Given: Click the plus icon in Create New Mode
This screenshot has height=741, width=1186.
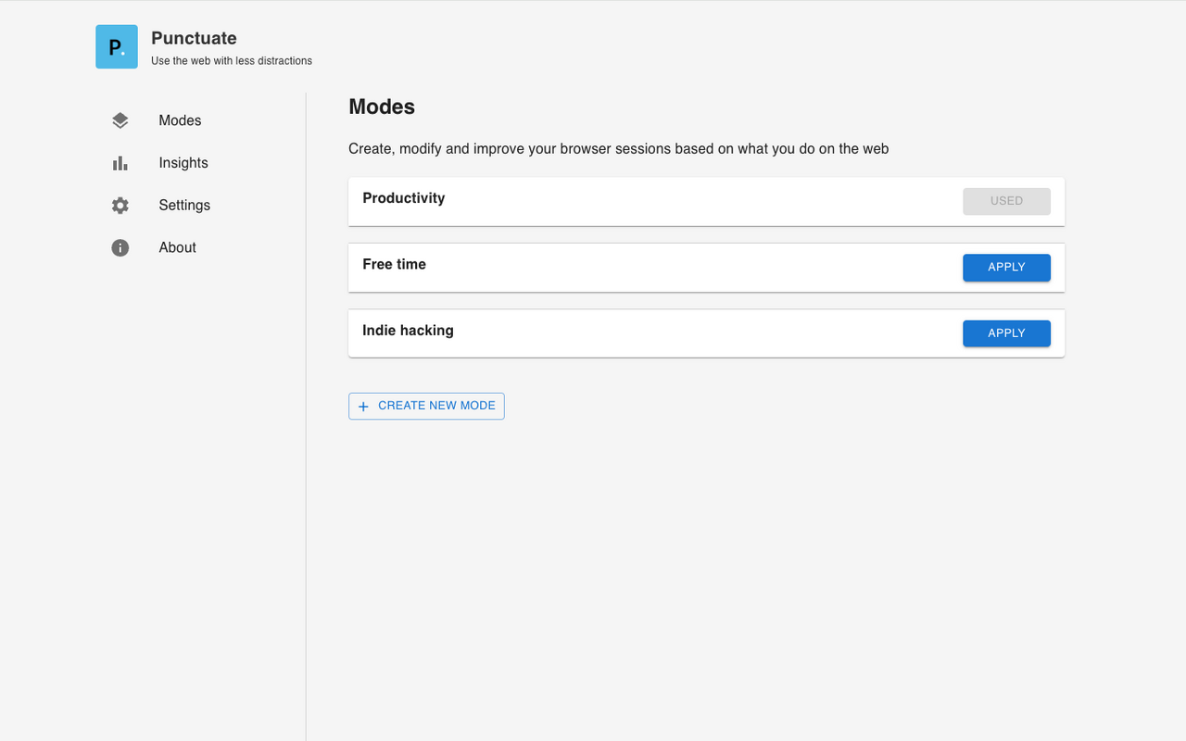Looking at the screenshot, I should point(363,407).
